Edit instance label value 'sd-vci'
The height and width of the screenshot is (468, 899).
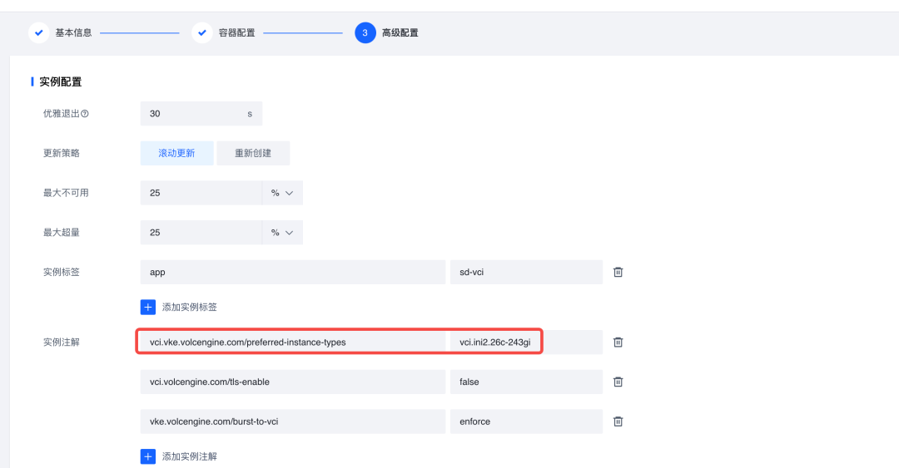[526, 272]
